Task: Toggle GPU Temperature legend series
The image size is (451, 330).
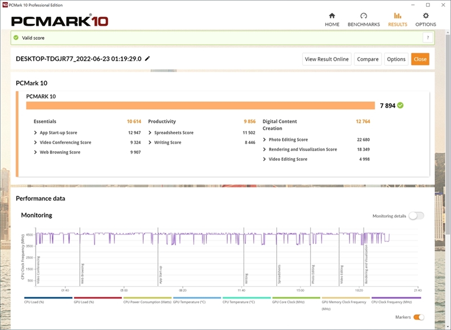Action: [x=197, y=300]
